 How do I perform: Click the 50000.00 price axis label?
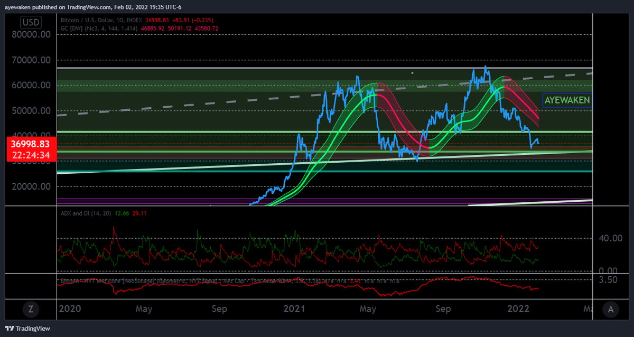32,110
